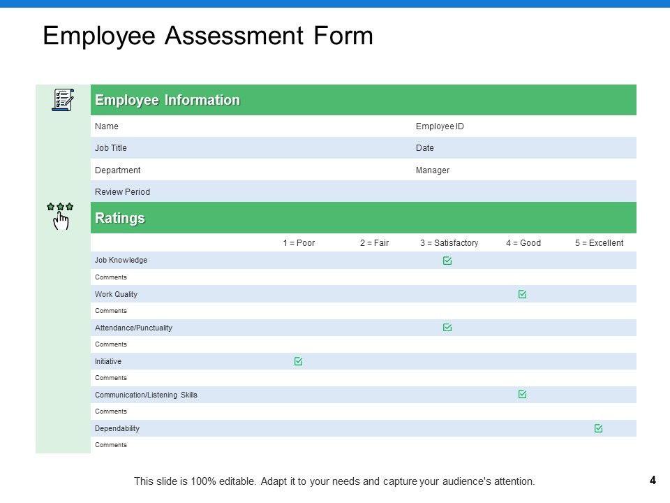Select the '5 = Excellent' column heading

tap(599, 243)
